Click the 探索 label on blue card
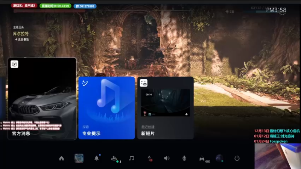This screenshot has width=301, height=169. point(86,127)
